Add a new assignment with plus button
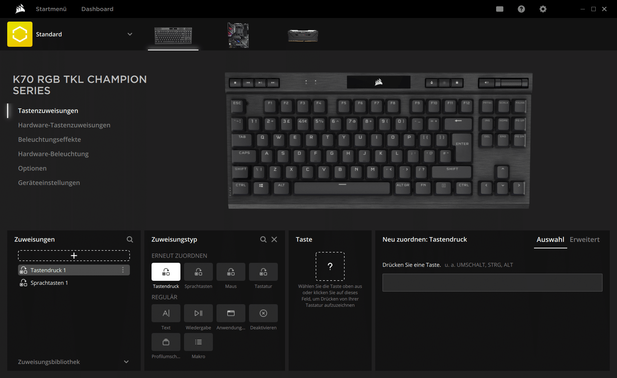This screenshot has width=617, height=378. (74, 256)
